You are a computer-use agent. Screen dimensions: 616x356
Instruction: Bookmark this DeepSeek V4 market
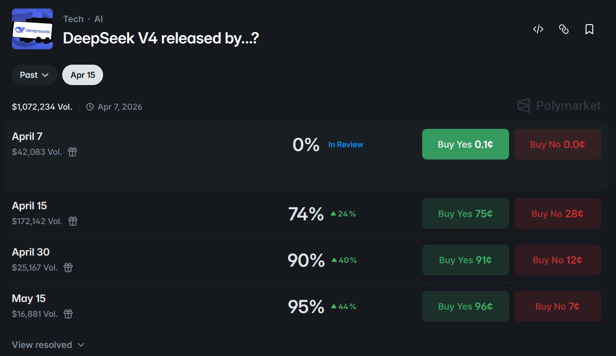589,29
